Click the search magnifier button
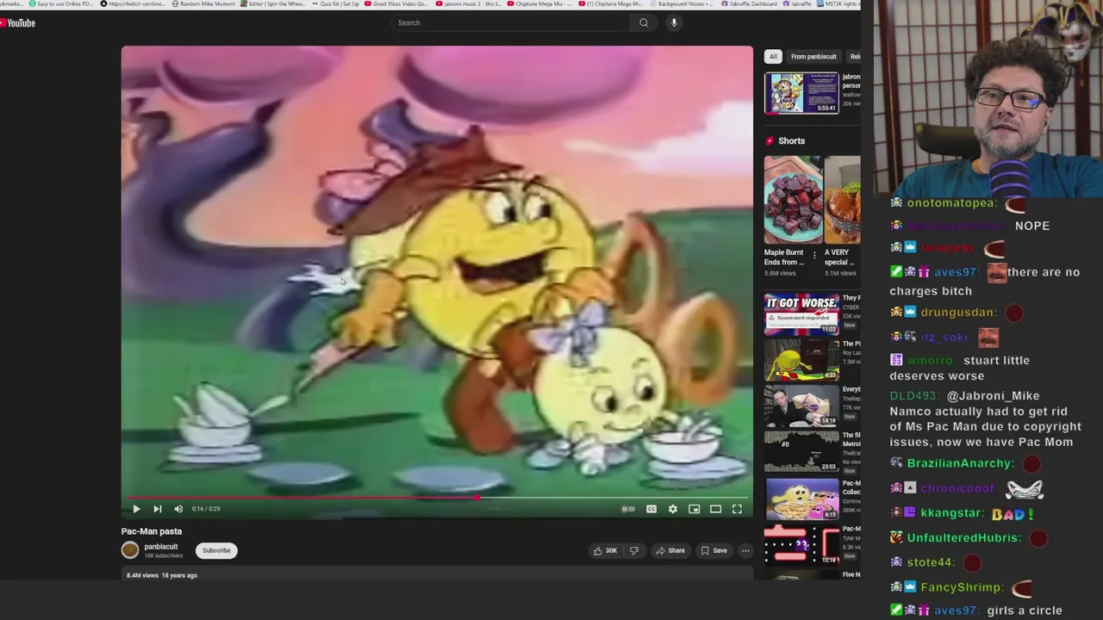1103x620 pixels. pos(644,22)
